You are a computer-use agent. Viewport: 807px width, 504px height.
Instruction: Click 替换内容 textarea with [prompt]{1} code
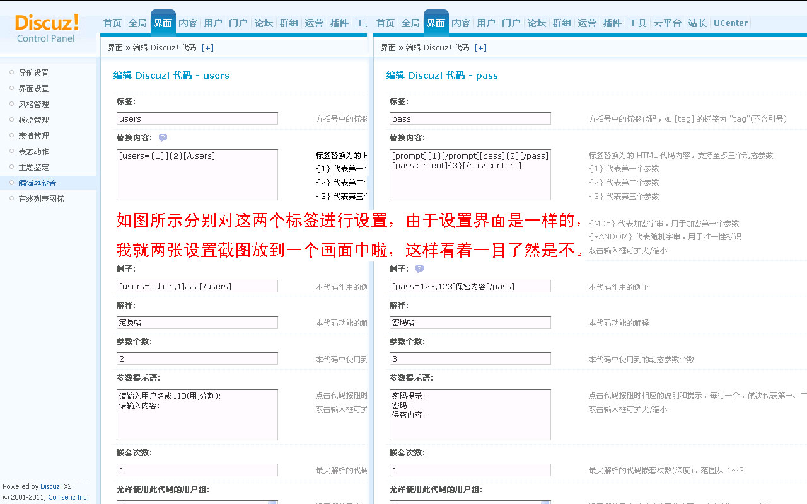point(470,175)
